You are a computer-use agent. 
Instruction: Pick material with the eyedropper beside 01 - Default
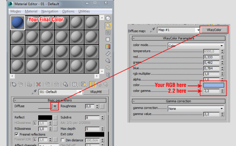(34, 92)
